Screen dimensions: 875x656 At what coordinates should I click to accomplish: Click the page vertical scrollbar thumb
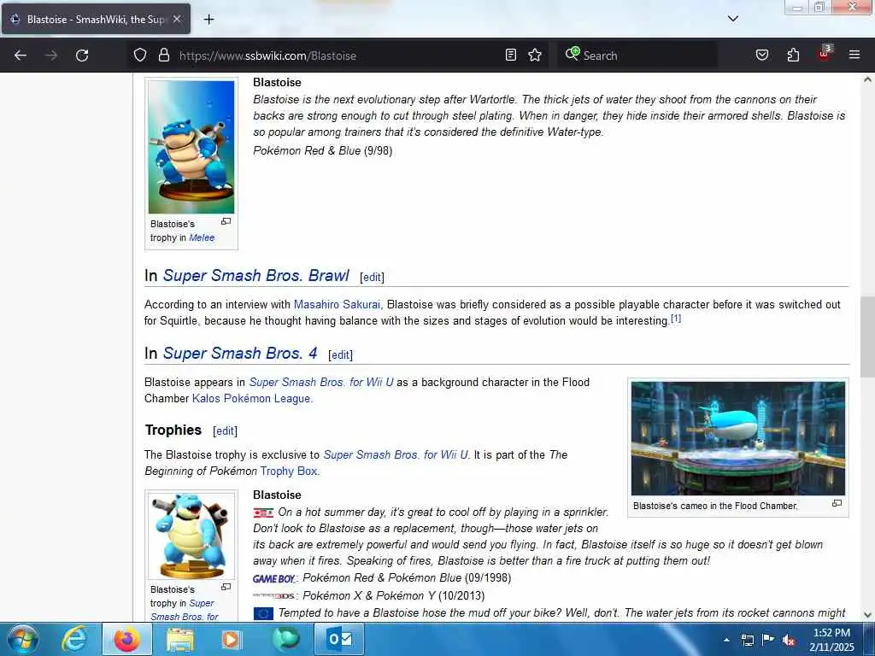[867, 337]
